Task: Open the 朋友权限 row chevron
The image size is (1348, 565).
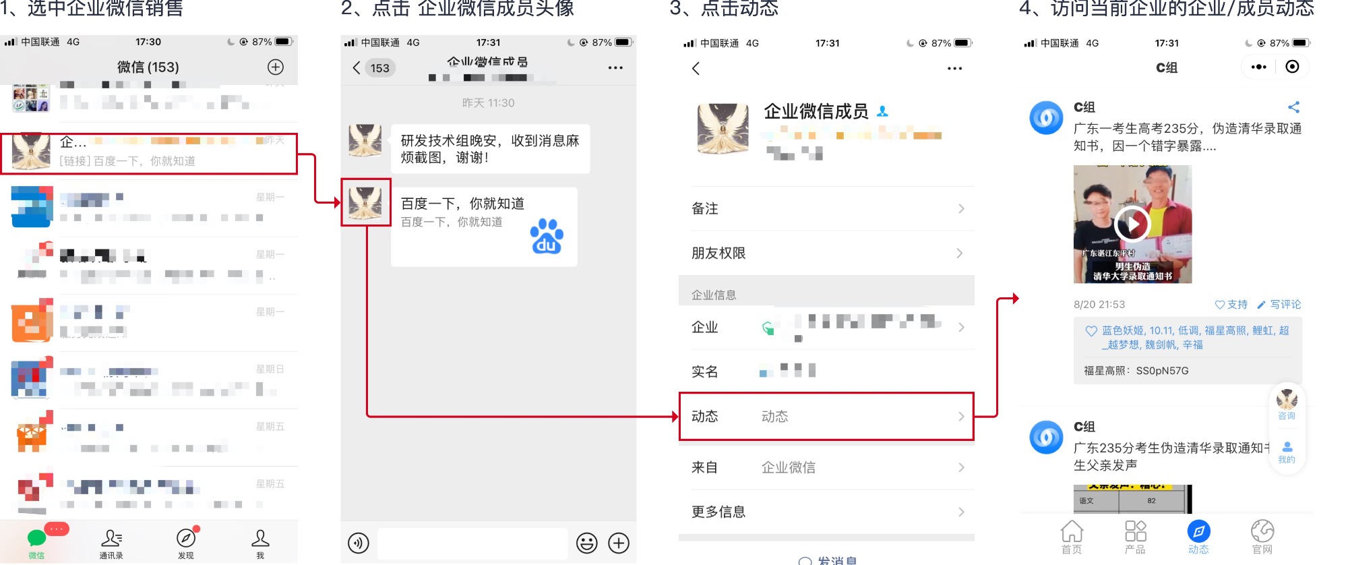Action: 961,254
